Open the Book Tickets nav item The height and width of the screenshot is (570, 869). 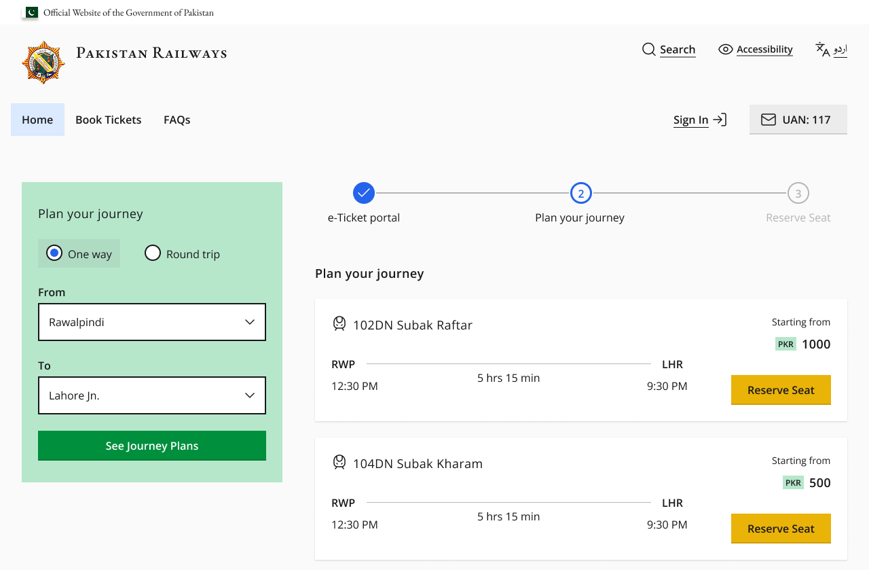(109, 120)
